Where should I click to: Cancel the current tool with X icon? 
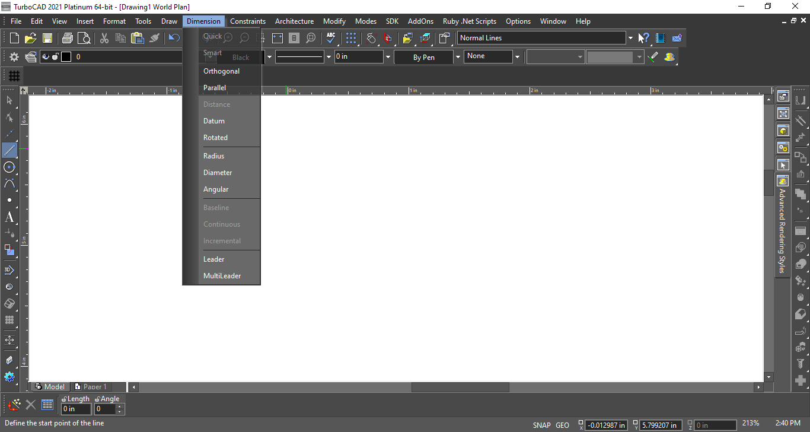click(x=31, y=405)
